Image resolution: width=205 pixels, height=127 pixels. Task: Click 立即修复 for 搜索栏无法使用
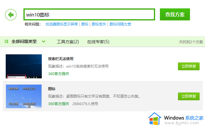pos(189,66)
